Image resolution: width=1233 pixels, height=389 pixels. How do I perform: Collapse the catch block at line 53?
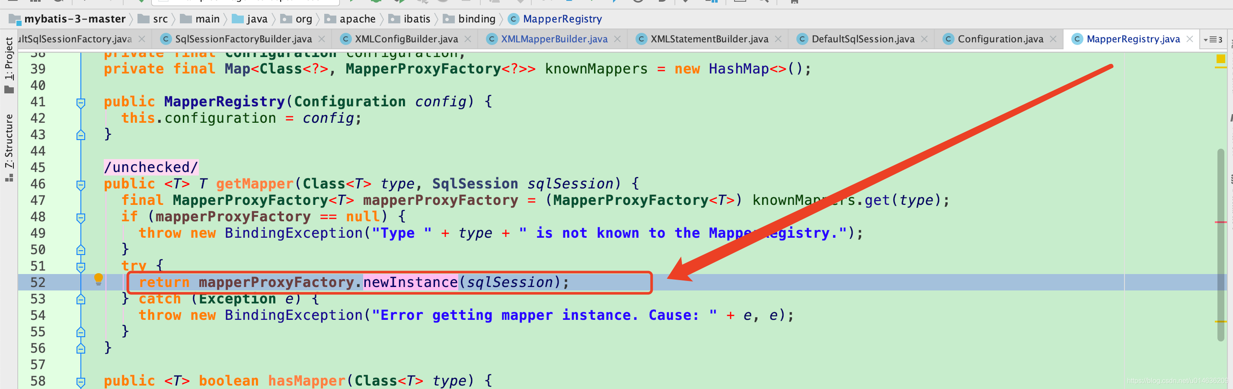coord(81,300)
